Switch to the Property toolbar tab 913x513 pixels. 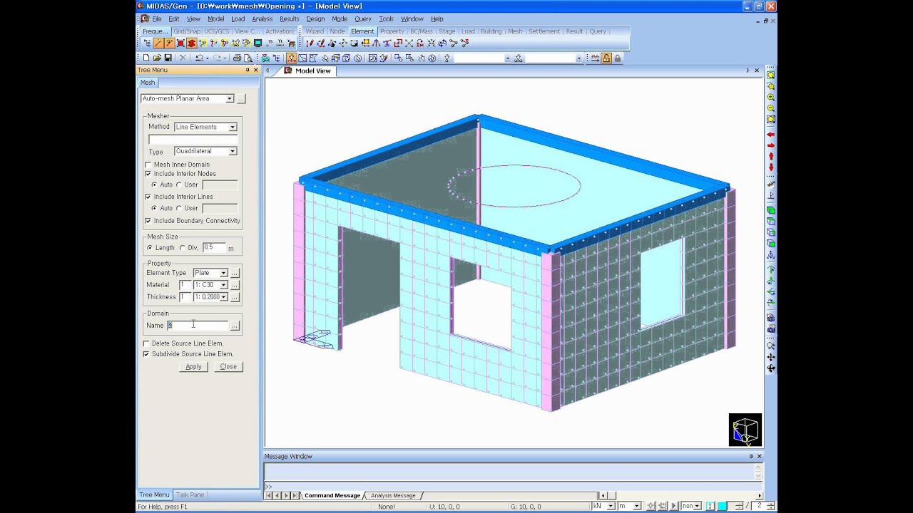392,31
